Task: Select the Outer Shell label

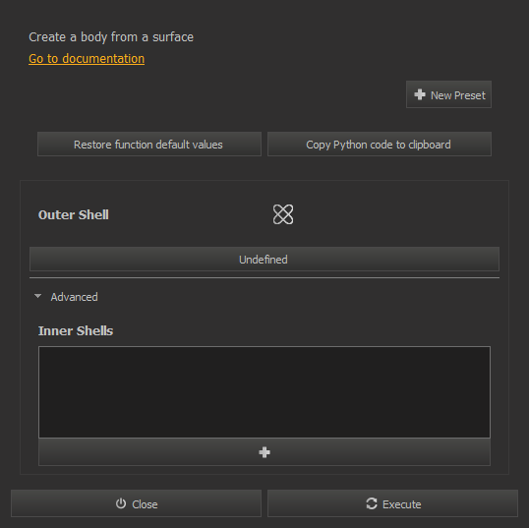Action: [74, 215]
